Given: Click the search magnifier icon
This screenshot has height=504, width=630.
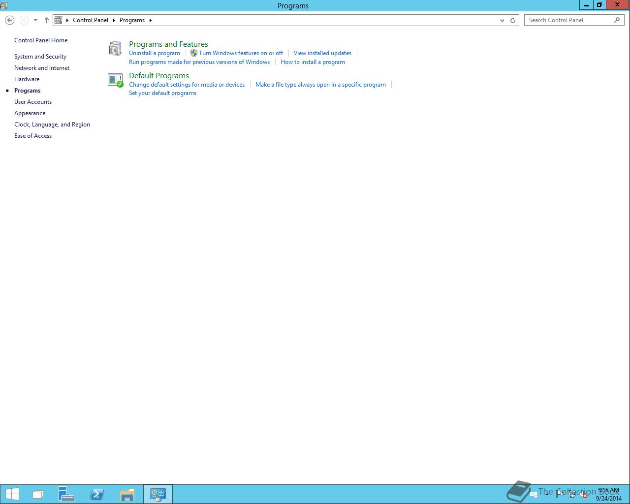Looking at the screenshot, I should click(617, 20).
